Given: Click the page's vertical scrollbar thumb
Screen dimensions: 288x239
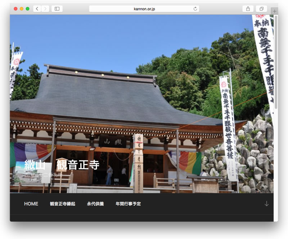Looking at the screenshot, I should click(x=276, y=62).
